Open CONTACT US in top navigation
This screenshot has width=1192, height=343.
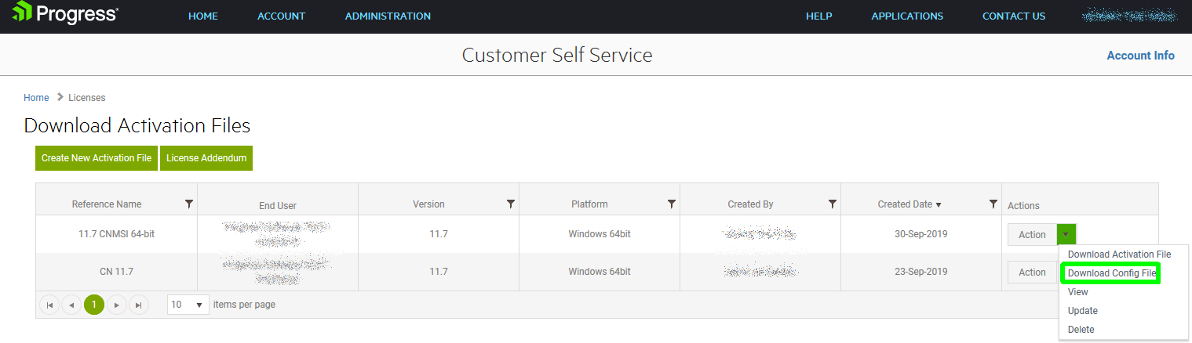point(1014,16)
